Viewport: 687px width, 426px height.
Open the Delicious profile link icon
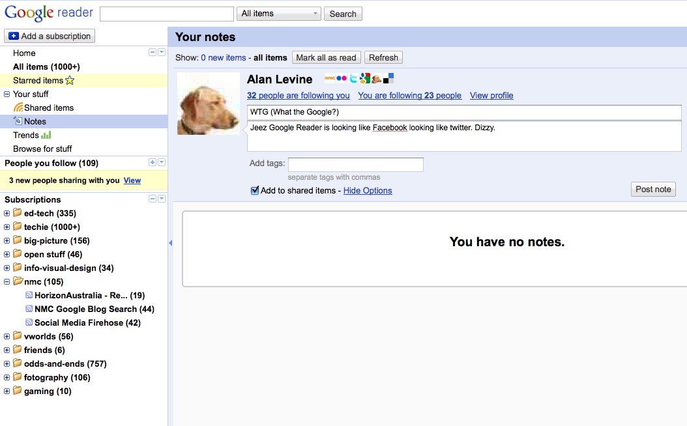click(x=388, y=78)
